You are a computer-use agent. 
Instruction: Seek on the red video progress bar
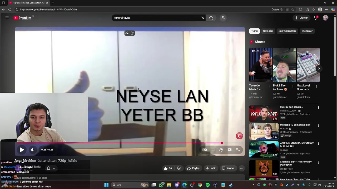[130, 143]
